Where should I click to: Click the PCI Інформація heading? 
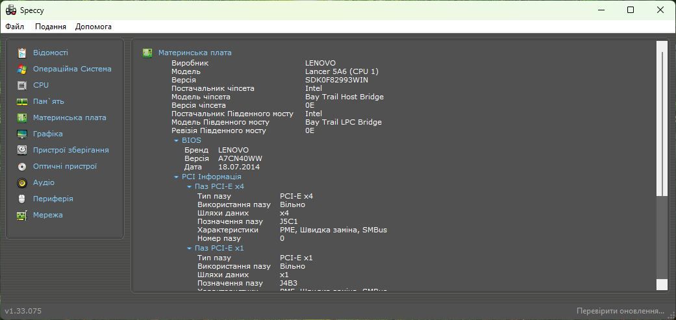point(212,177)
